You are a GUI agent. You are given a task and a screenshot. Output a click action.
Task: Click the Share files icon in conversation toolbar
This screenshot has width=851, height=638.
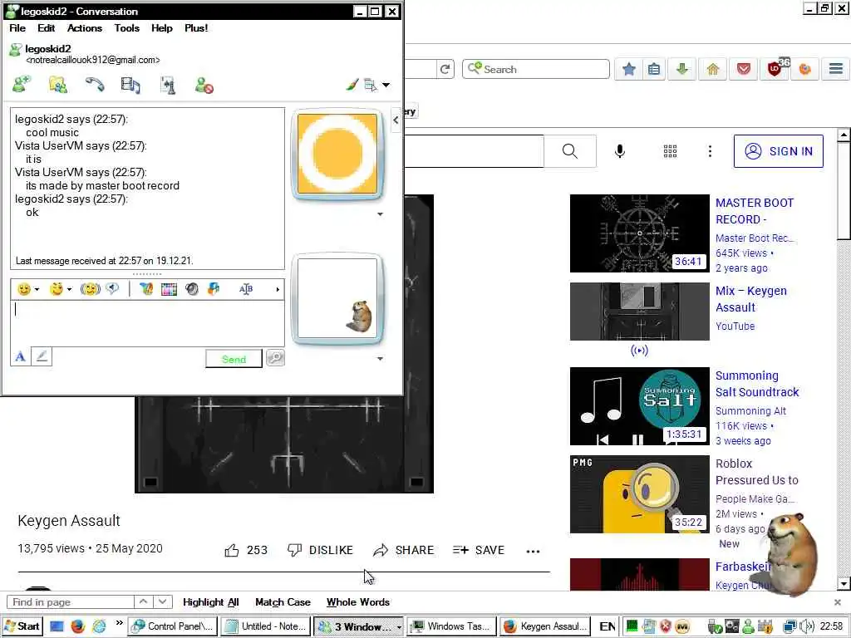pos(58,86)
